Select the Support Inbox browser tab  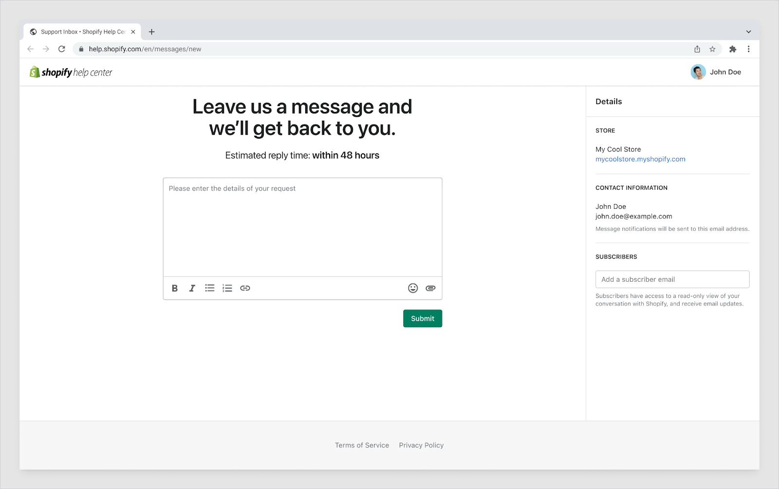[82, 32]
